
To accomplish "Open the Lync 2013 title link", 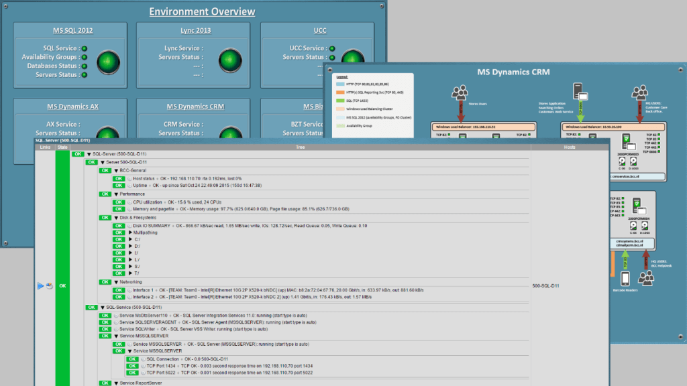I will tap(195, 31).
